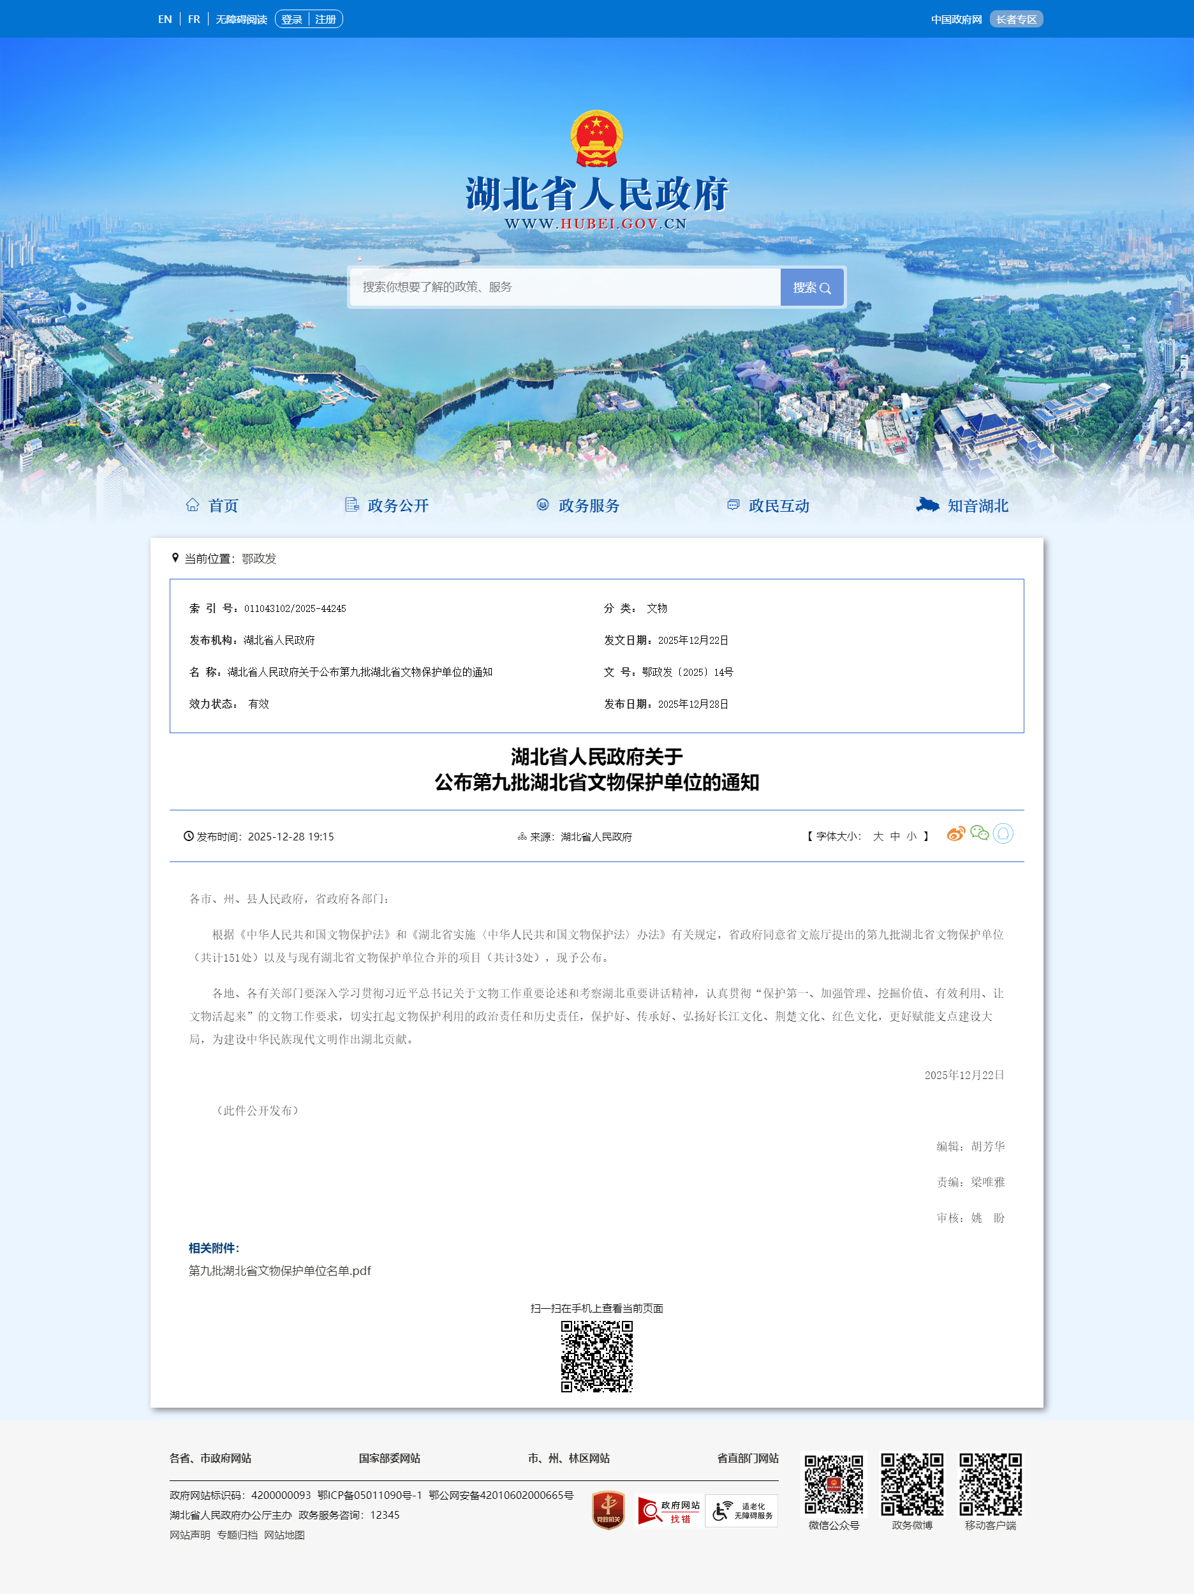The width and height of the screenshot is (1194, 1594).
Task: Expand the 国家部委网站 links list
Action: coord(390,1458)
